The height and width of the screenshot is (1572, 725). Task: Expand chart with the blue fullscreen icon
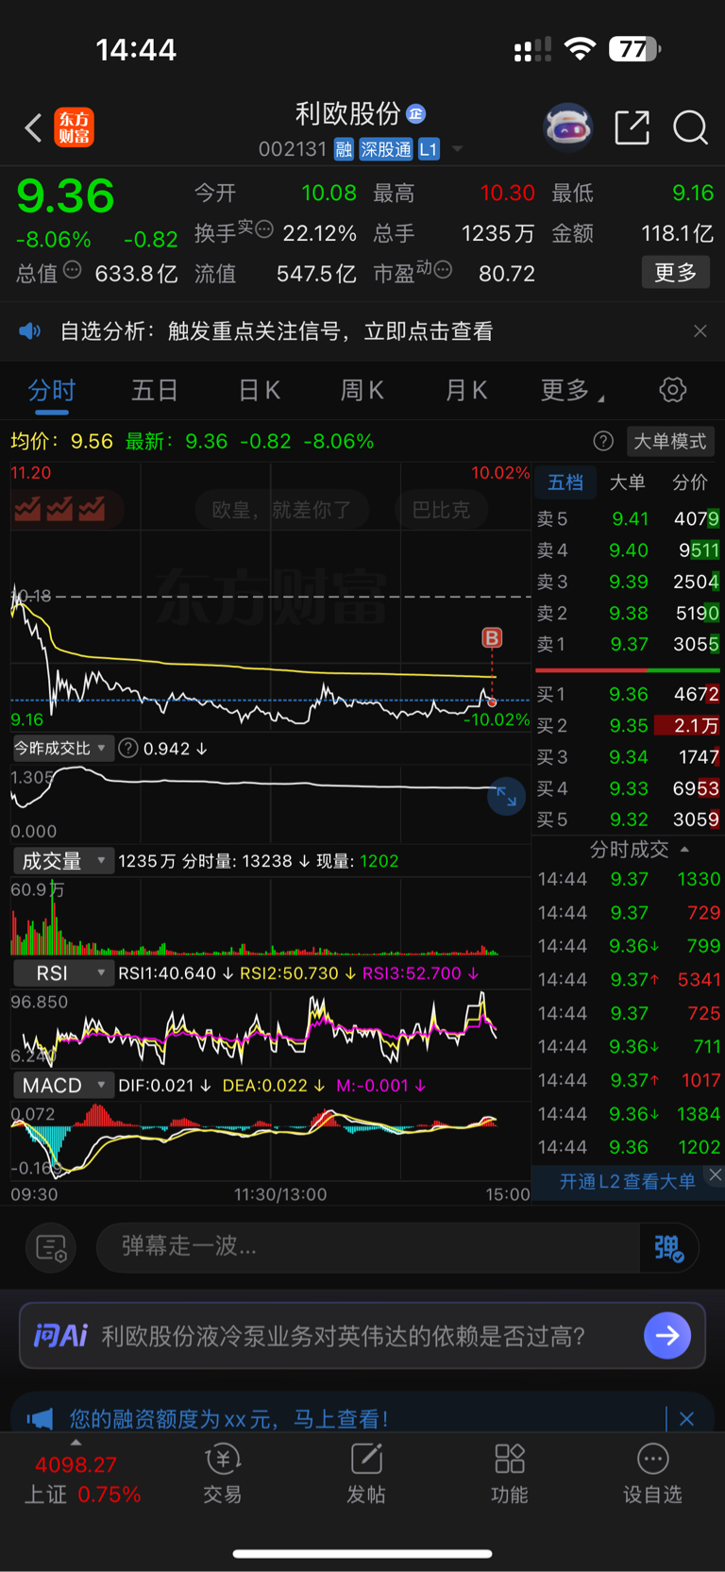point(507,796)
